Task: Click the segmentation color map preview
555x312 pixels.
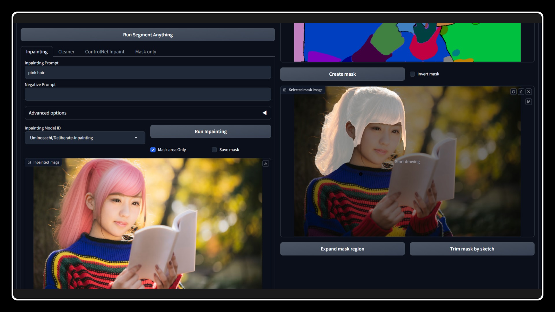Action: (407, 42)
